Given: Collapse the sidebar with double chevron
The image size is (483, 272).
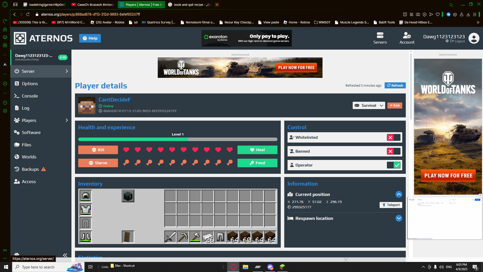Looking at the screenshot, I should [65, 255].
